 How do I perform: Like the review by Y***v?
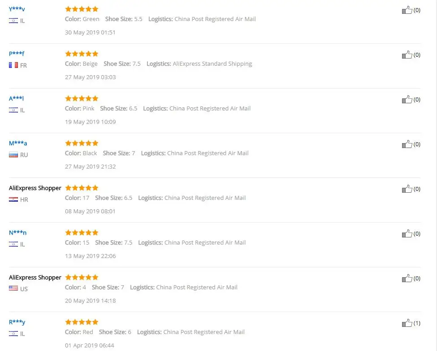[x=407, y=10]
